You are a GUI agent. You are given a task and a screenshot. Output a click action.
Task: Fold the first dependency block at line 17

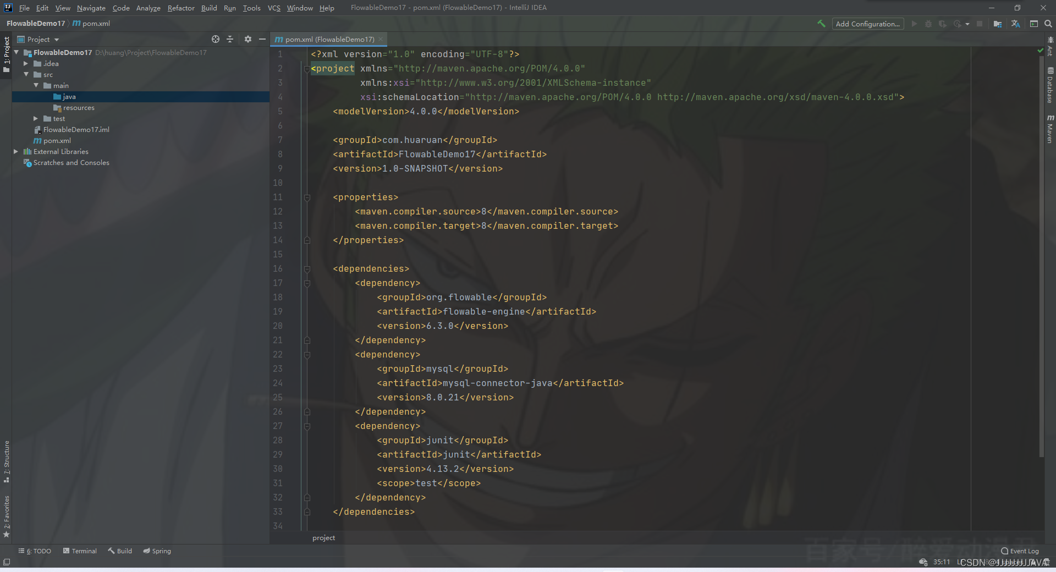click(x=307, y=283)
